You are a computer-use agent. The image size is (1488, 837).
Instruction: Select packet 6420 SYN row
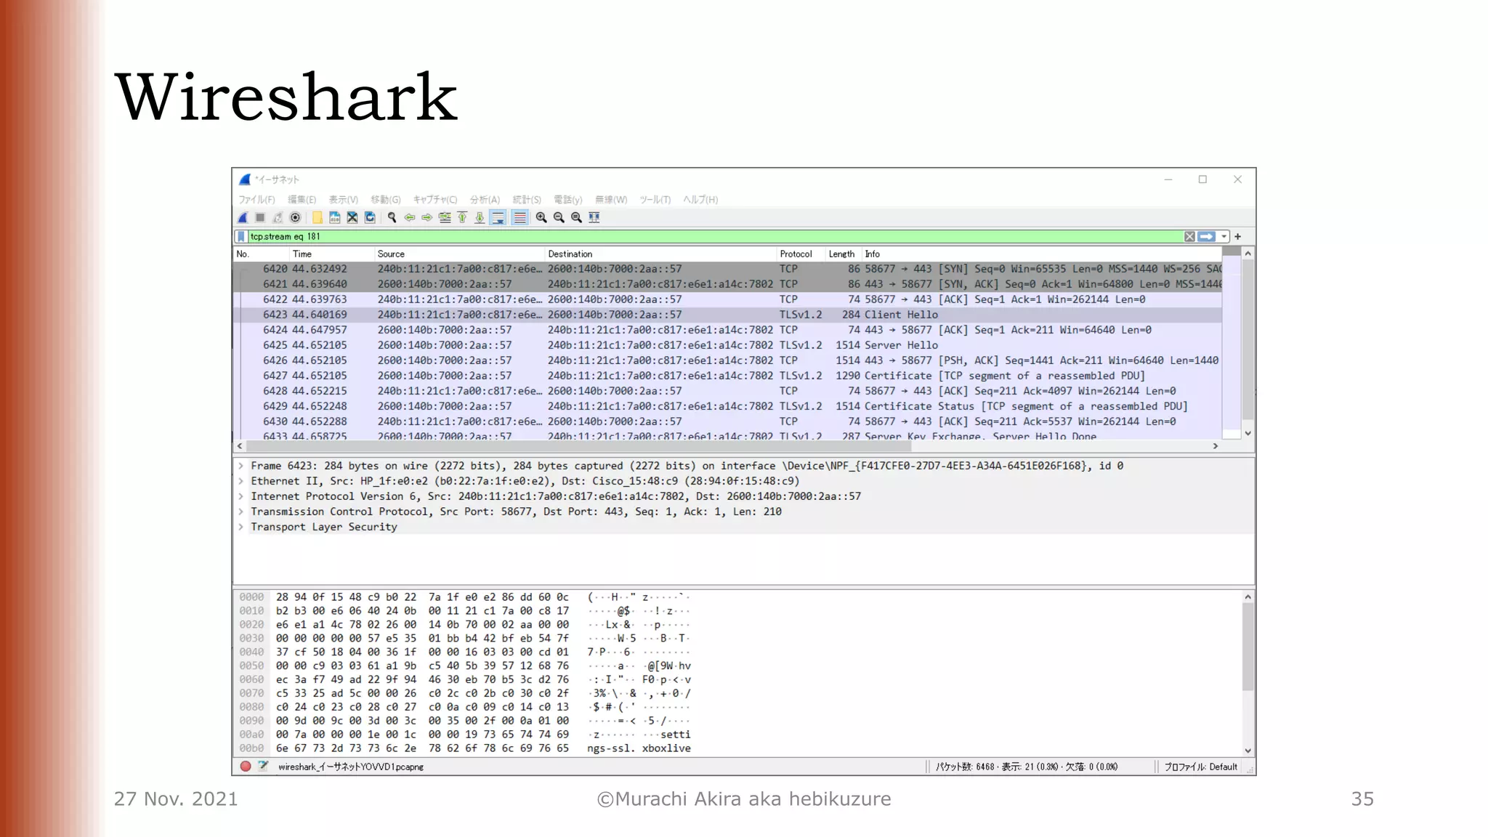point(727,269)
